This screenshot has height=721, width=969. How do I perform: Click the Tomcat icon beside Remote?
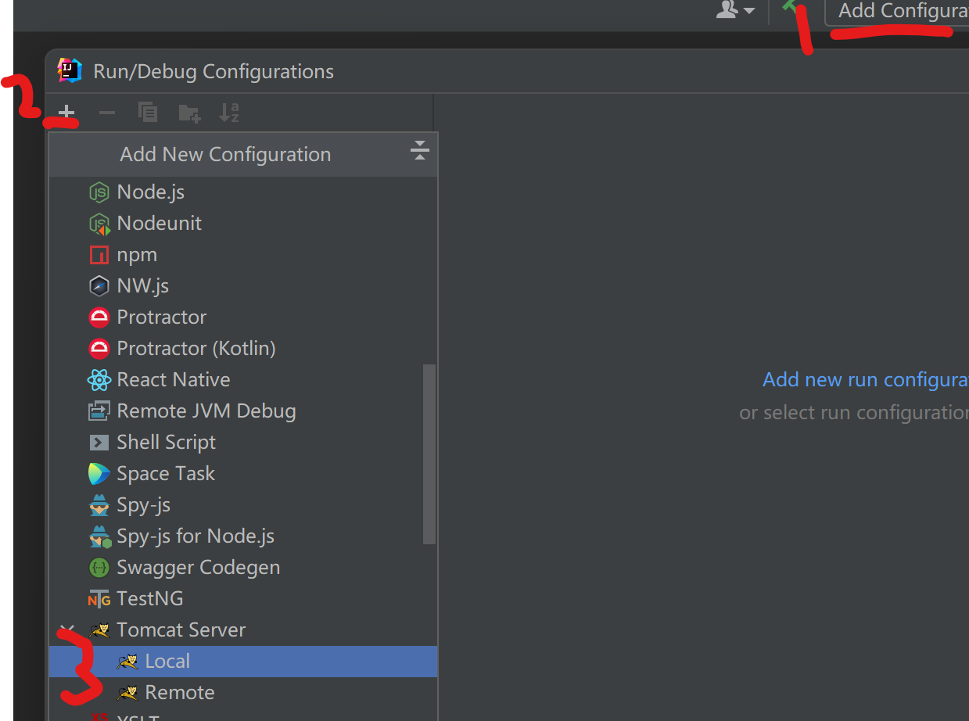pyautogui.click(x=127, y=693)
